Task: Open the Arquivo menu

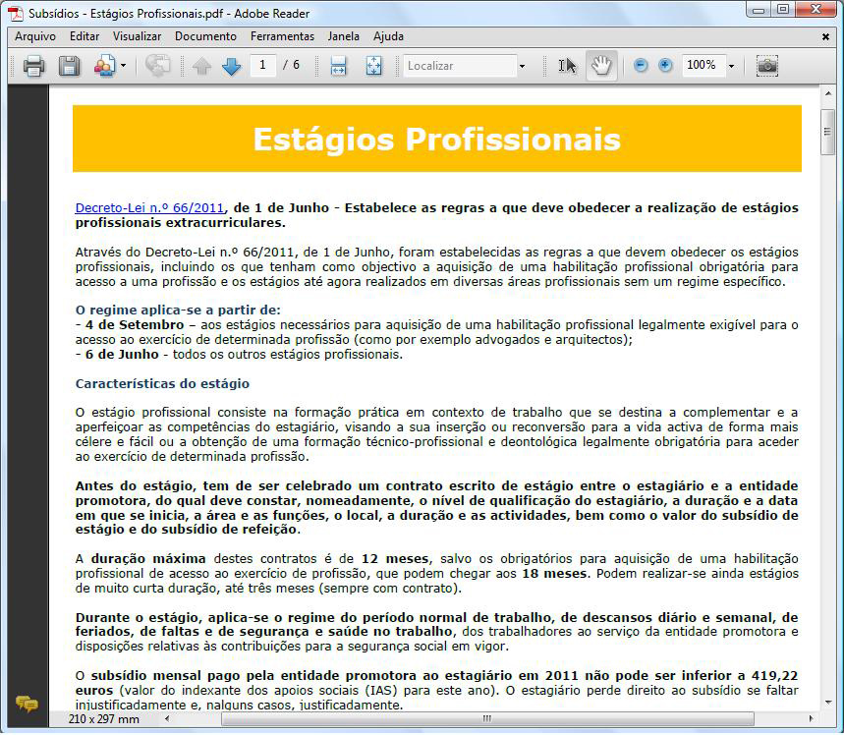Action: pos(35,36)
